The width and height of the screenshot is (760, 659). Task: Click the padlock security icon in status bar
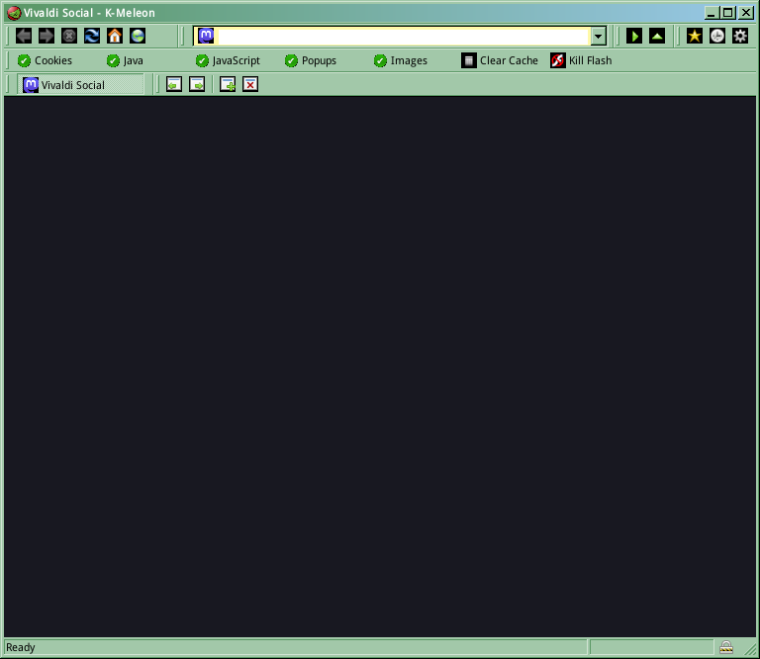(726, 647)
